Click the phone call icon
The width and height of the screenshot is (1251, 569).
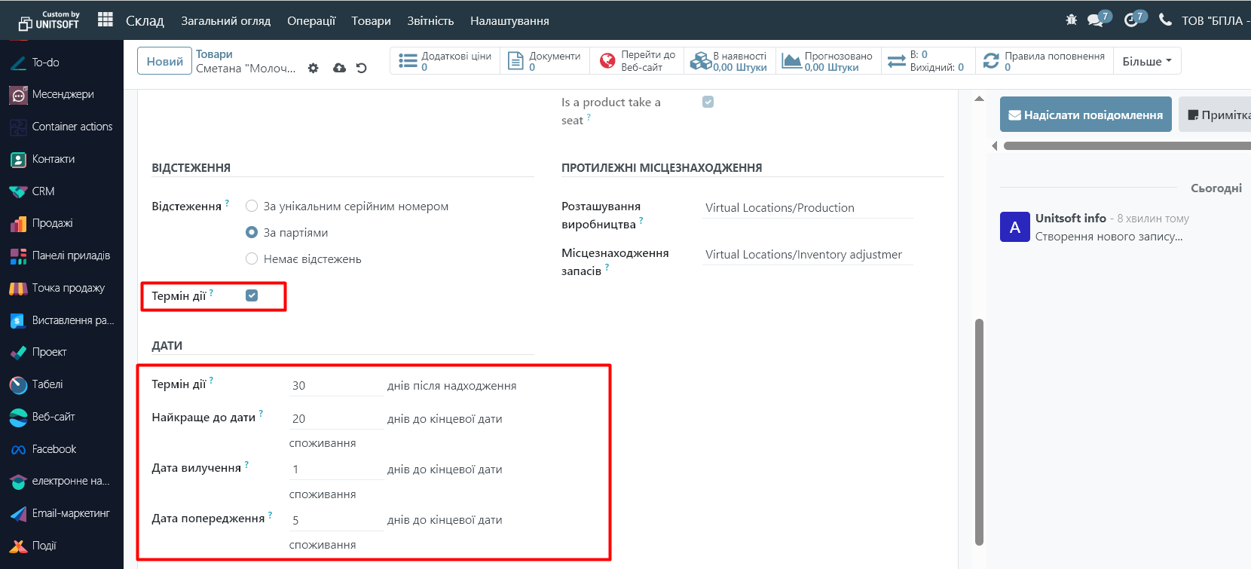click(x=1165, y=20)
